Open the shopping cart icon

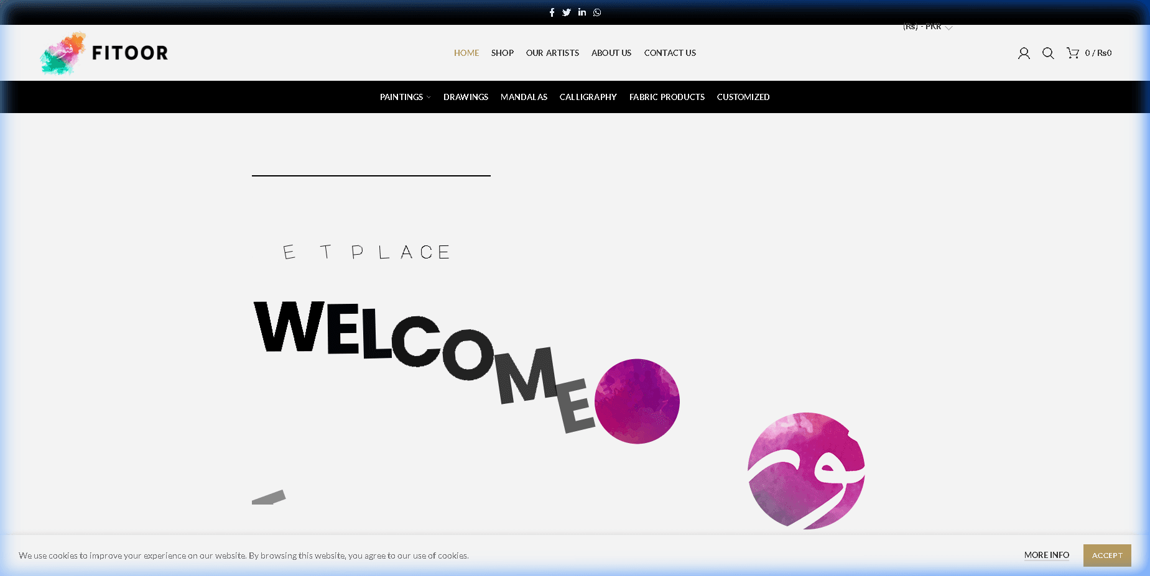tap(1072, 53)
